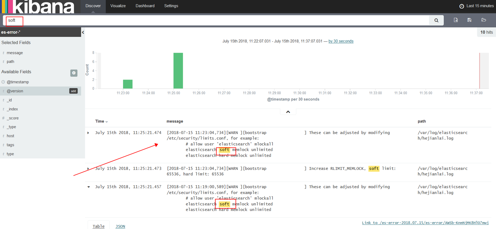Switch to the JSON view tab
496x229 pixels.
pos(120,226)
